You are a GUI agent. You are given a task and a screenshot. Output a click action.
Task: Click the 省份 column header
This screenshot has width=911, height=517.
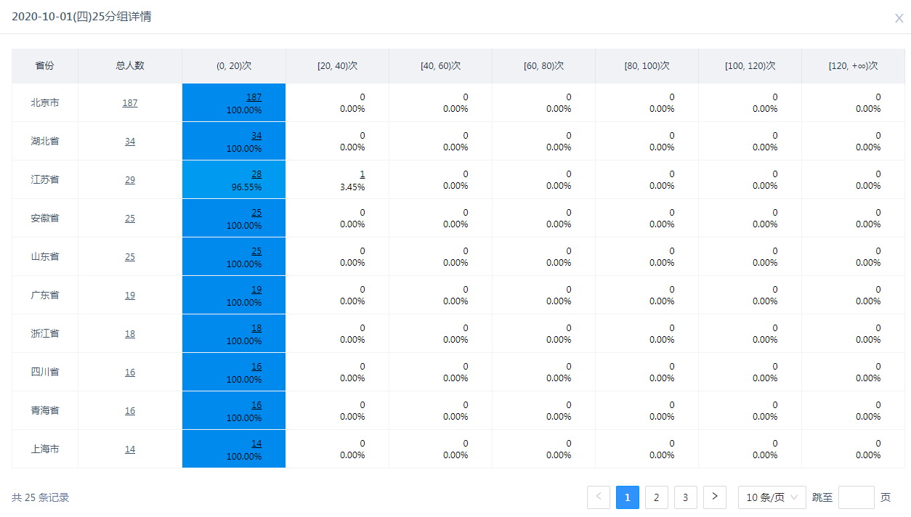click(45, 65)
